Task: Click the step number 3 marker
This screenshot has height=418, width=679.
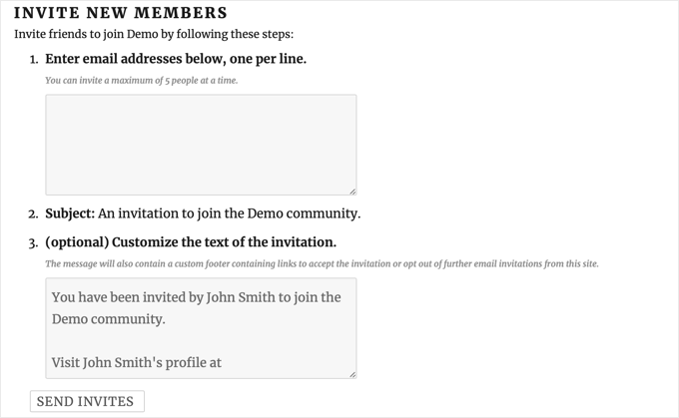Action: point(33,242)
